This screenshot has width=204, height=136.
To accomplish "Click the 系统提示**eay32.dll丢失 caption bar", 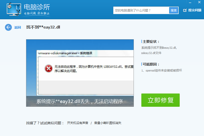I will pyautogui.click(x=80, y=101).
